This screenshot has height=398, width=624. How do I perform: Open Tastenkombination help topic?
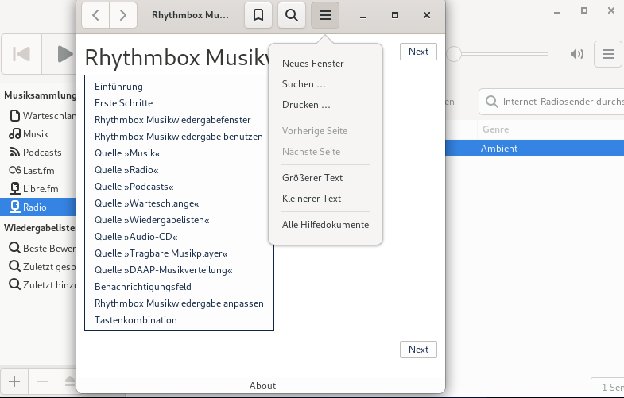(x=136, y=320)
